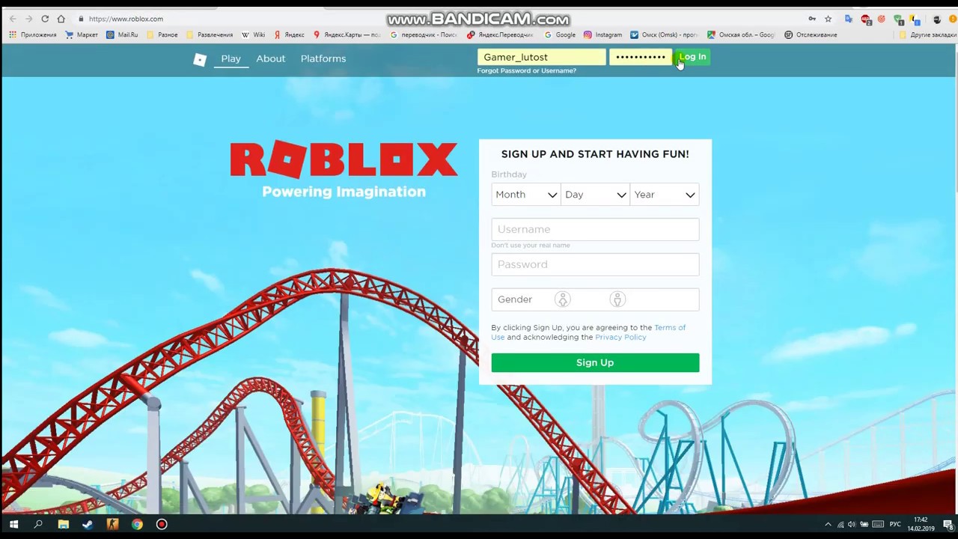Click the browser Home icon
Viewport: 958px width, 539px height.
pyautogui.click(x=61, y=19)
